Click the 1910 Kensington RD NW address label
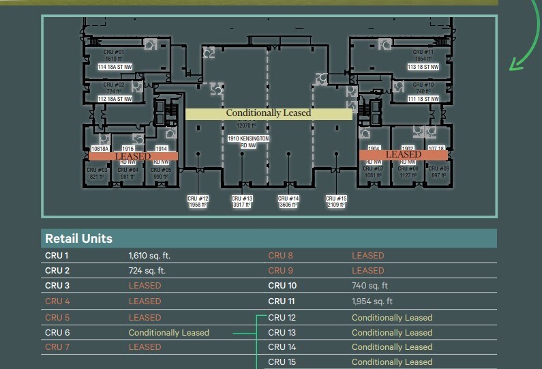This screenshot has height=369, width=542. tap(248, 142)
